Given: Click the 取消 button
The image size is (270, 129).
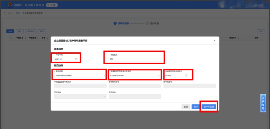Looking at the screenshot, I should pyautogui.click(x=186, y=107).
